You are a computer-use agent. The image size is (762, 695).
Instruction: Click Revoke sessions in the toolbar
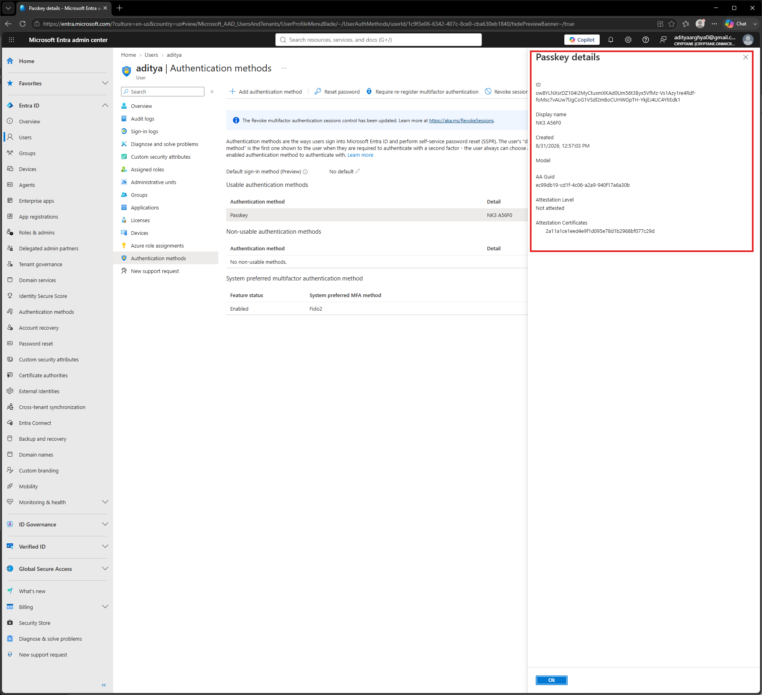[x=506, y=92]
